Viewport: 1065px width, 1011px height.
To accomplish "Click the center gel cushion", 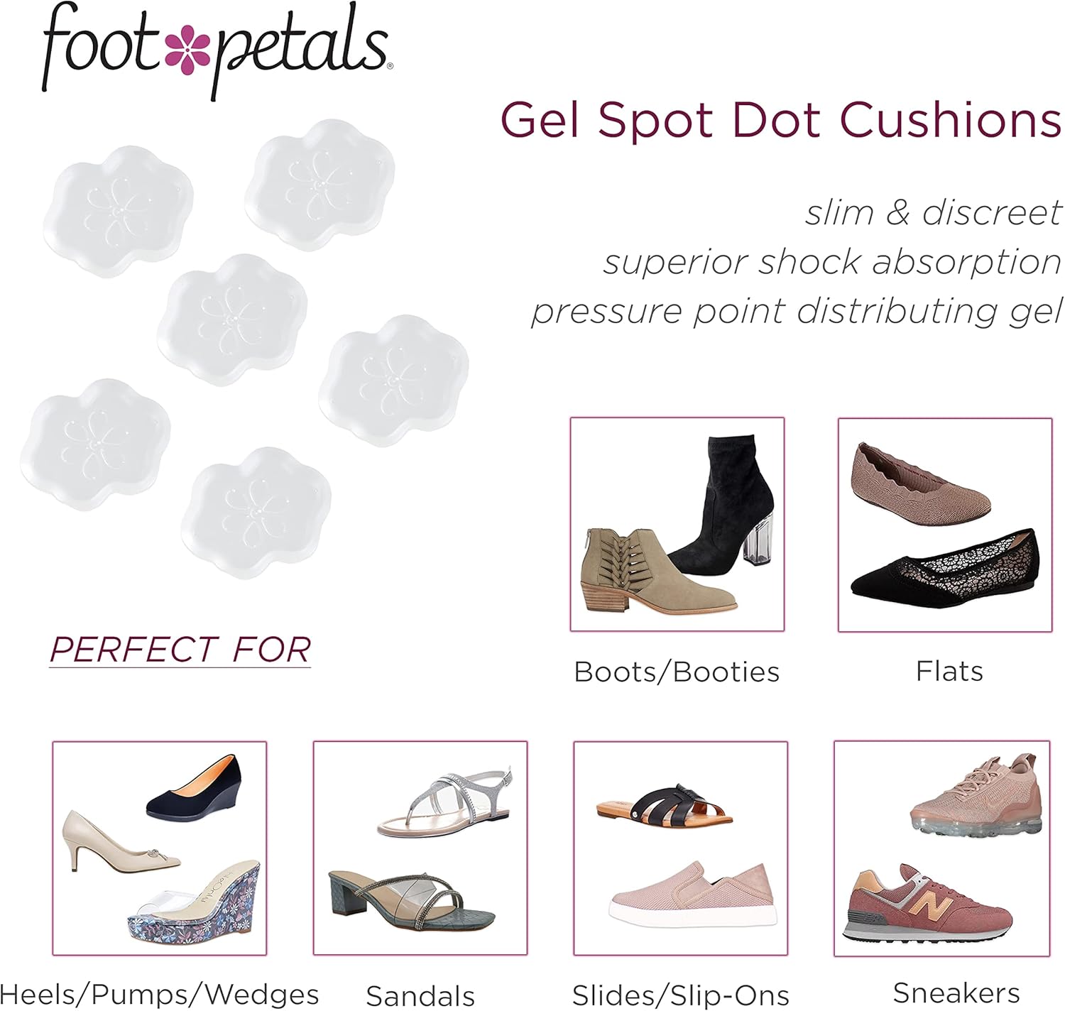I will coord(233,319).
